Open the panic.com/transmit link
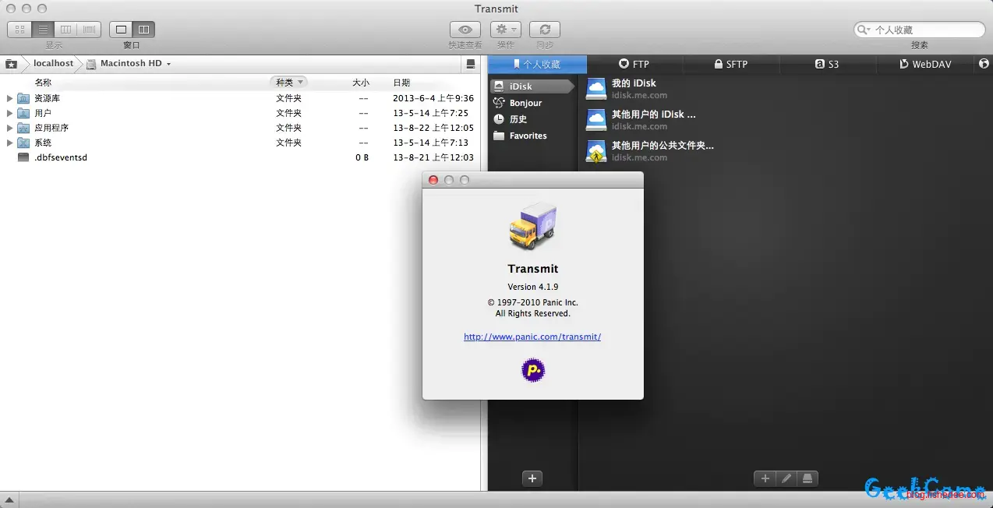The height and width of the screenshot is (508, 993). tap(532, 337)
